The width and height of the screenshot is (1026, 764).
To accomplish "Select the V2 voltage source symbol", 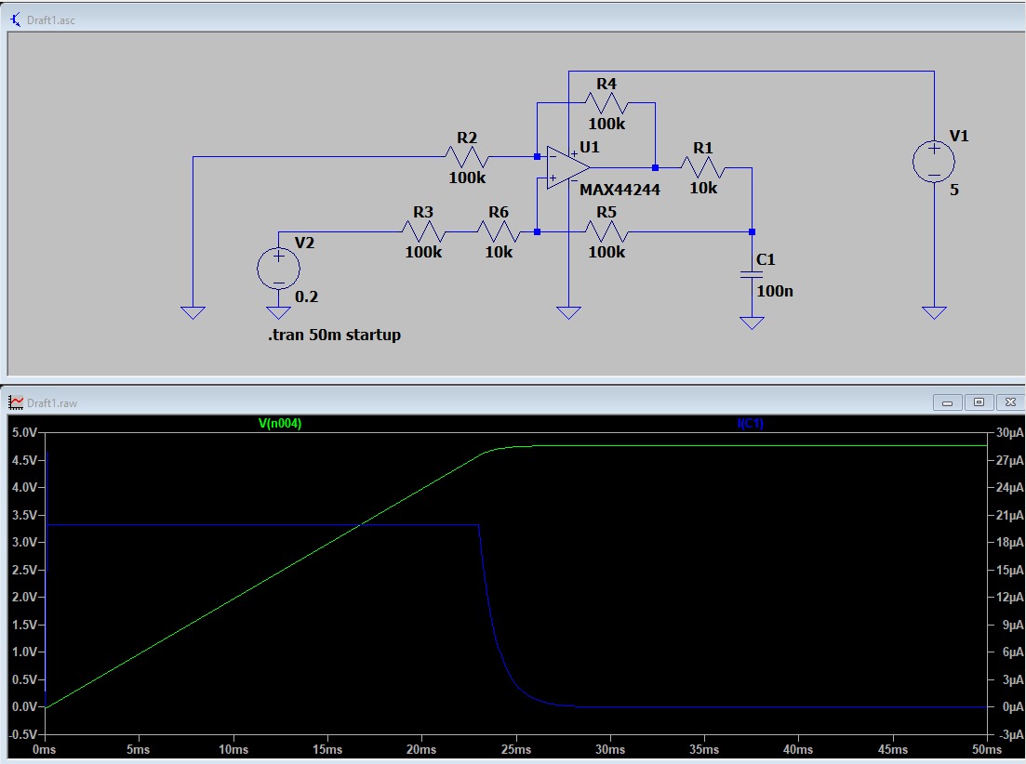I will pyautogui.click(x=278, y=269).
